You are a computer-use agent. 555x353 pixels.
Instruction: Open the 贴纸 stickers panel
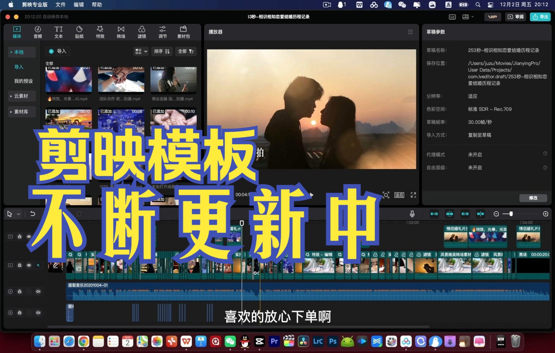click(x=79, y=32)
